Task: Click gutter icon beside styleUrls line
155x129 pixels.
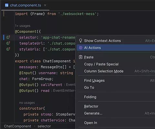Action: tap(8, 49)
